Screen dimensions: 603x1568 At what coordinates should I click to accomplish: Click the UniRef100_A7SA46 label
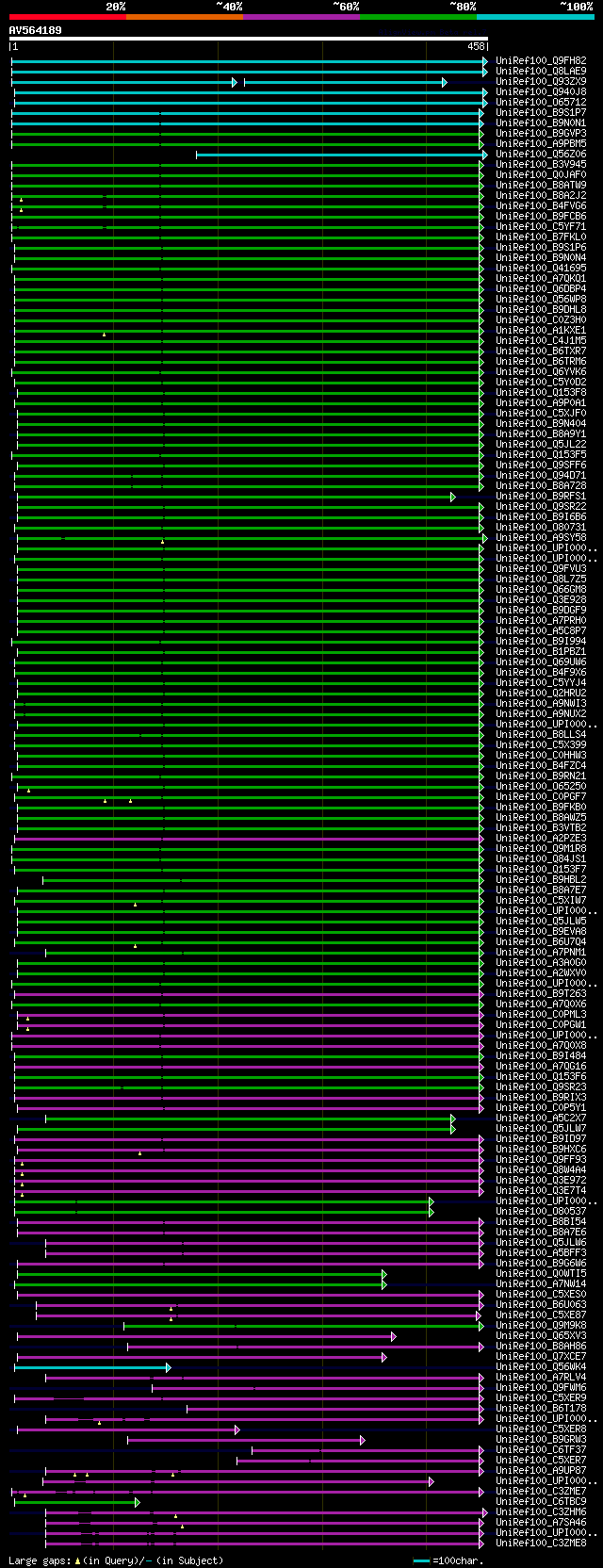[541, 1523]
